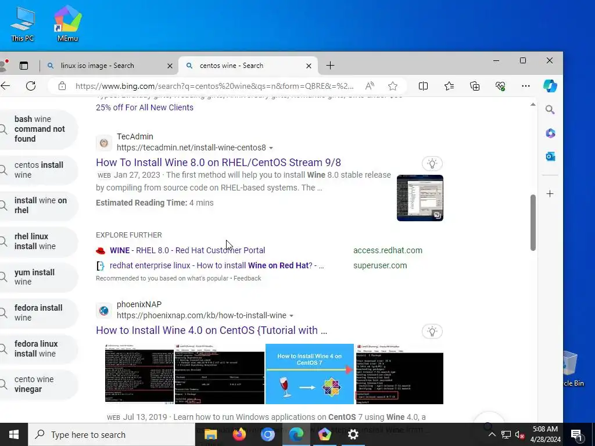This screenshot has height=446, width=595.
Task: Launch Chrome from taskbar
Action: (267, 434)
